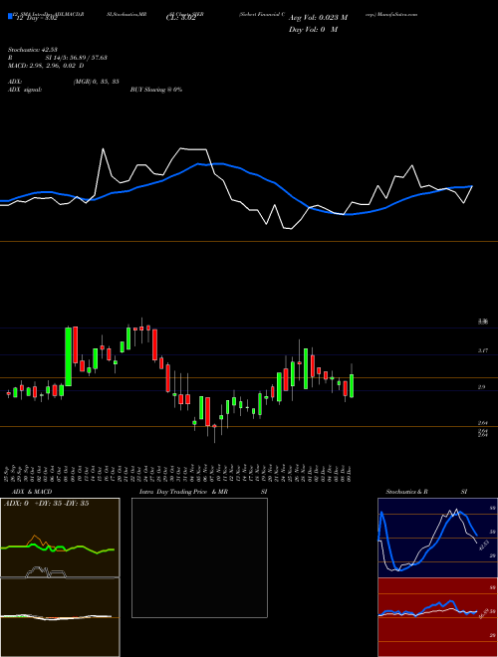Viewport: 498px width, 657px height.
Task: Click the 'Day Vol: 0 M' text
Action: point(313,30)
